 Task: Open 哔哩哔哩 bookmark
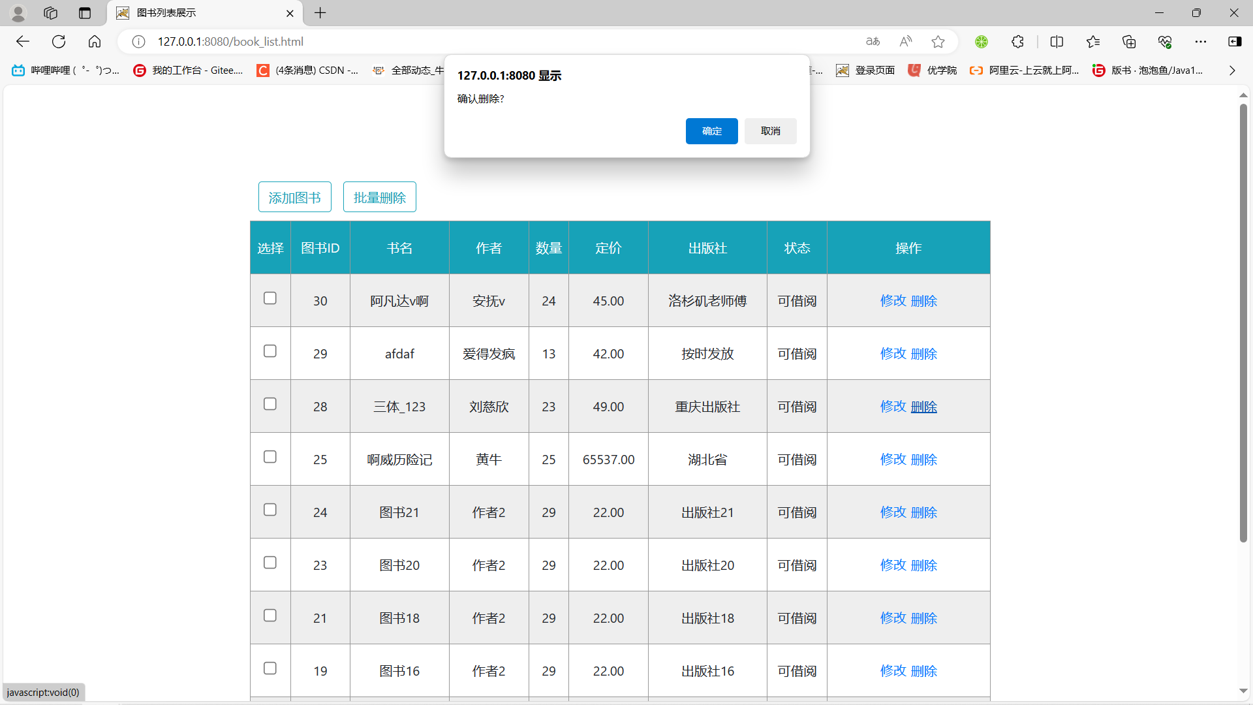[x=65, y=70]
